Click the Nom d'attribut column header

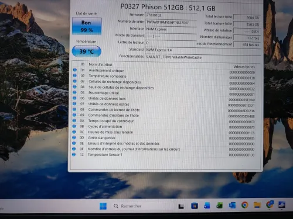click(x=100, y=64)
